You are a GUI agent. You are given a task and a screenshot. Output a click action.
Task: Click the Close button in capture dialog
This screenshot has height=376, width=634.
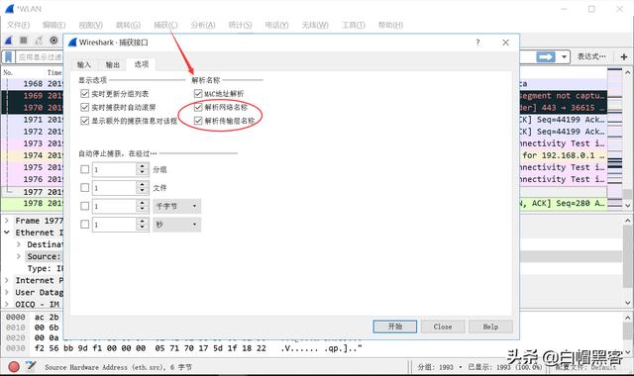[x=443, y=327]
